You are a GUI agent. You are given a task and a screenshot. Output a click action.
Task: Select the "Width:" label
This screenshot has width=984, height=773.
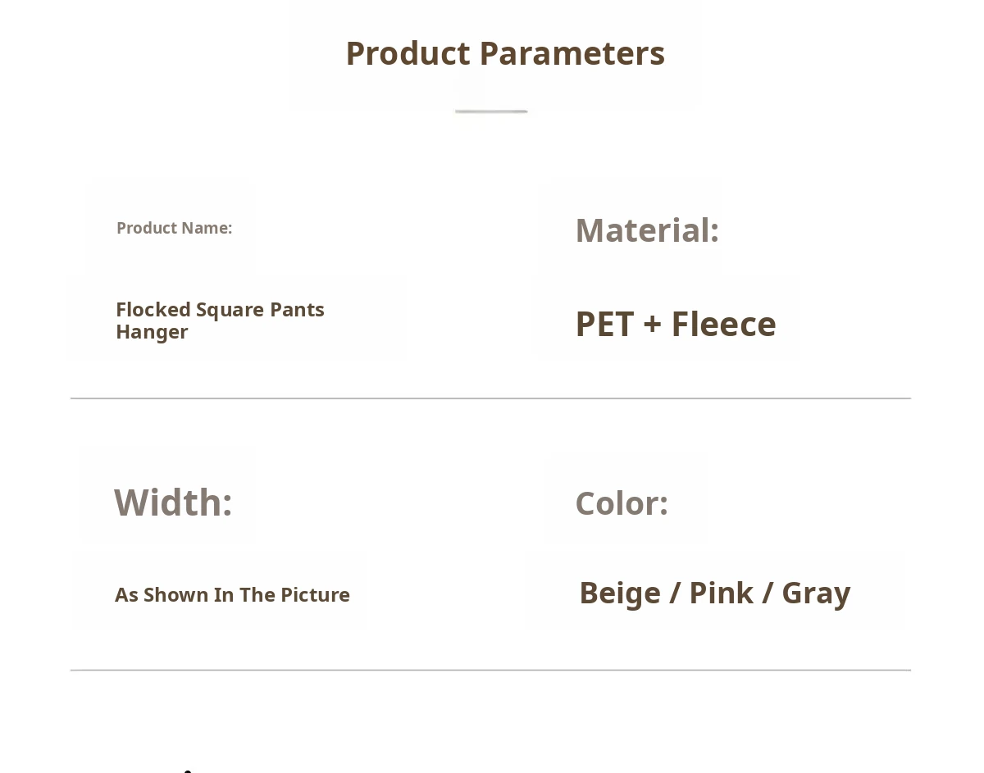coord(173,502)
